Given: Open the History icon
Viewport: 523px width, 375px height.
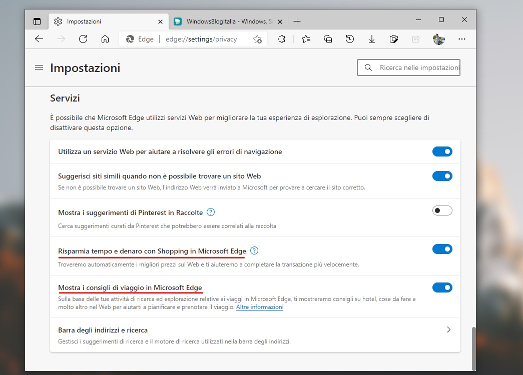Looking at the screenshot, I should pos(349,39).
